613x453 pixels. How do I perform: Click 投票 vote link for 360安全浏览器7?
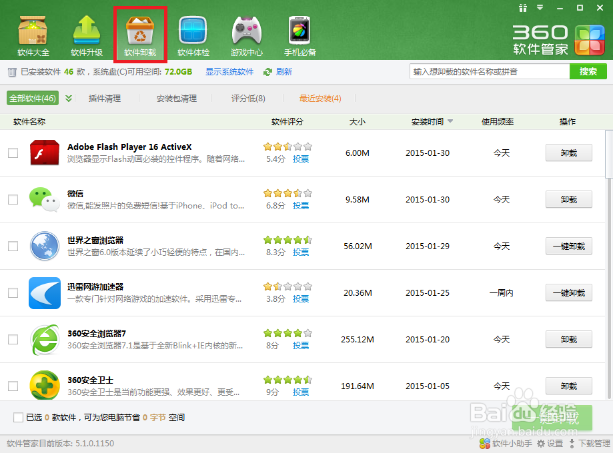[301, 346]
